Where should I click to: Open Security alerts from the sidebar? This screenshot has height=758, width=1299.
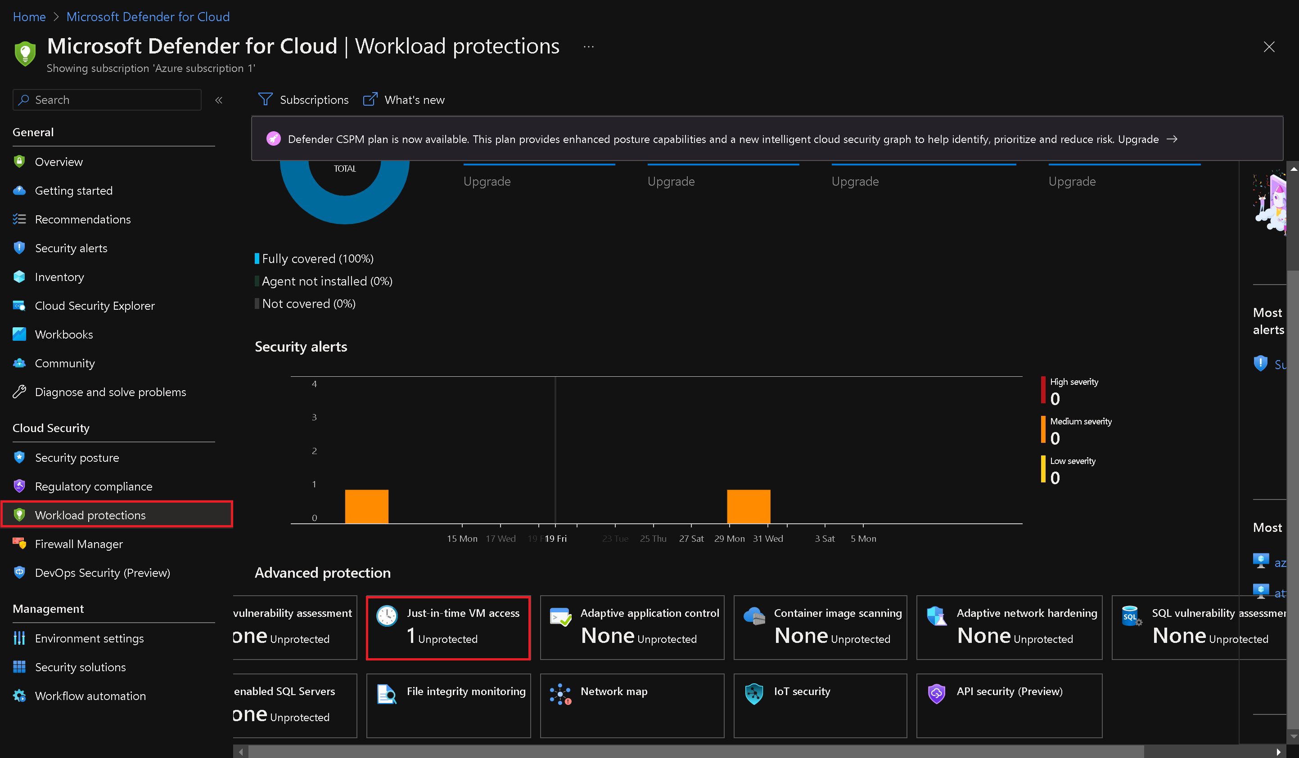[x=71, y=248]
